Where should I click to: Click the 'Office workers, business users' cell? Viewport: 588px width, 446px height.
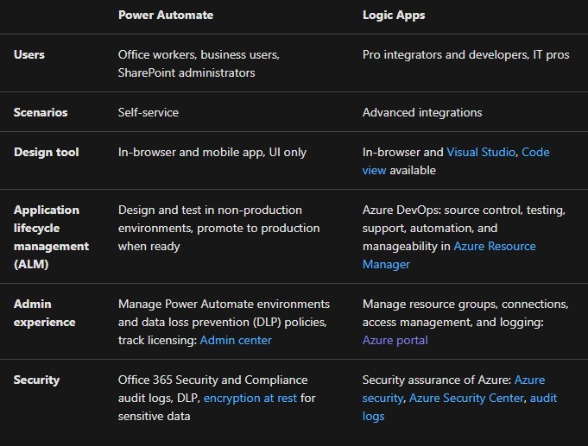[199, 64]
